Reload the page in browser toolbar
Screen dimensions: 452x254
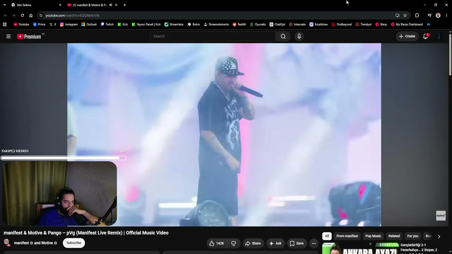pos(22,16)
